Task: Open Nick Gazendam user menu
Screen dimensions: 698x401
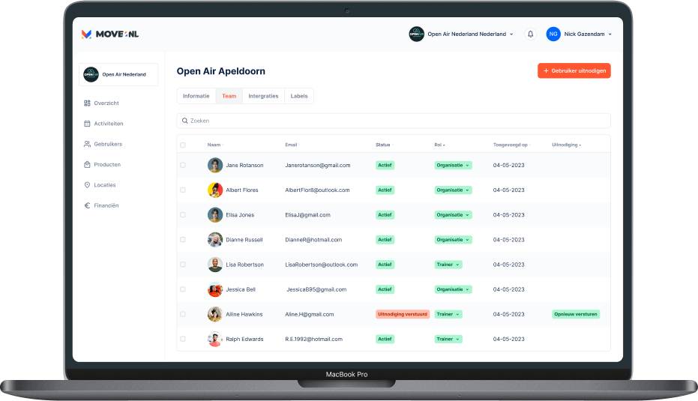Action: click(x=580, y=34)
